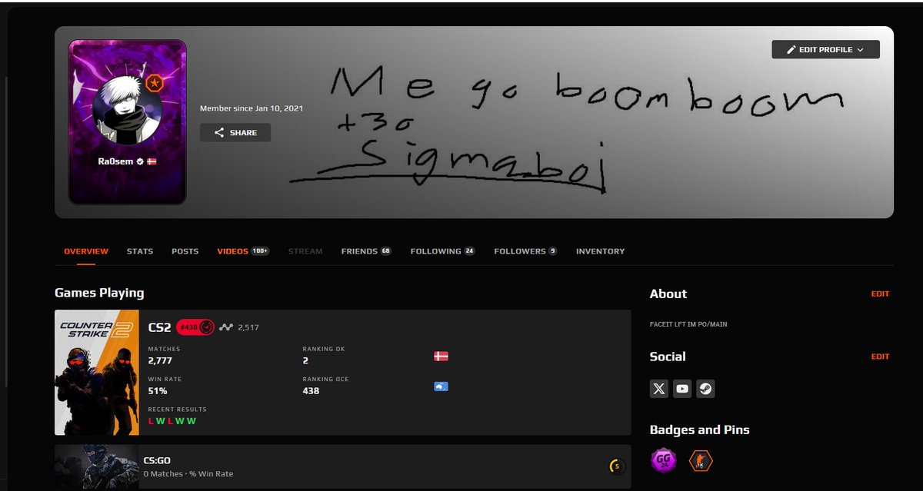The image size is (923, 491).
Task: Click the CS:GO game thumbnail
Action: [x=97, y=466]
